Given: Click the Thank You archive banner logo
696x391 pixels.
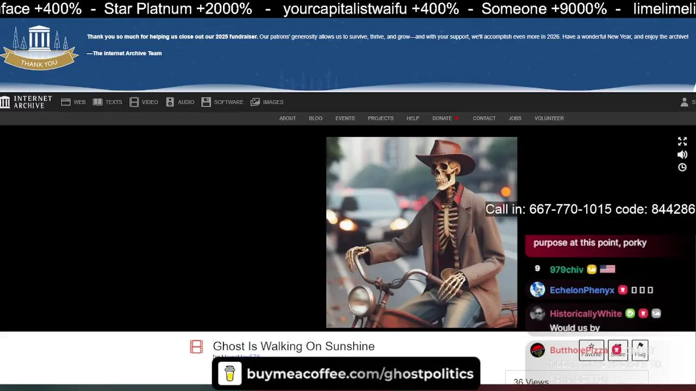Looking at the screenshot, I should pyautogui.click(x=39, y=48).
